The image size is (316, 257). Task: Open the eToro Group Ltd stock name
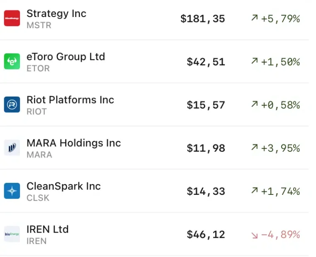click(x=66, y=56)
